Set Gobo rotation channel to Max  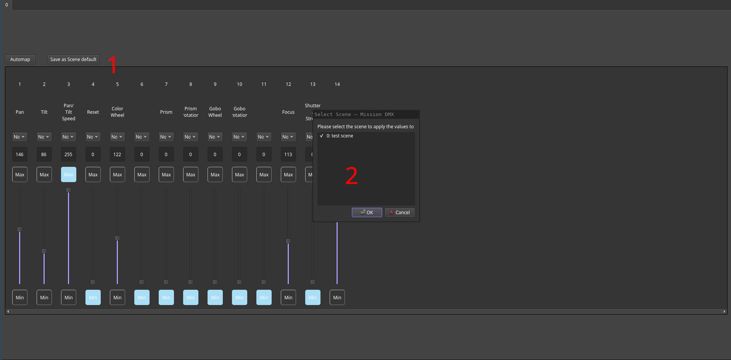240,174
